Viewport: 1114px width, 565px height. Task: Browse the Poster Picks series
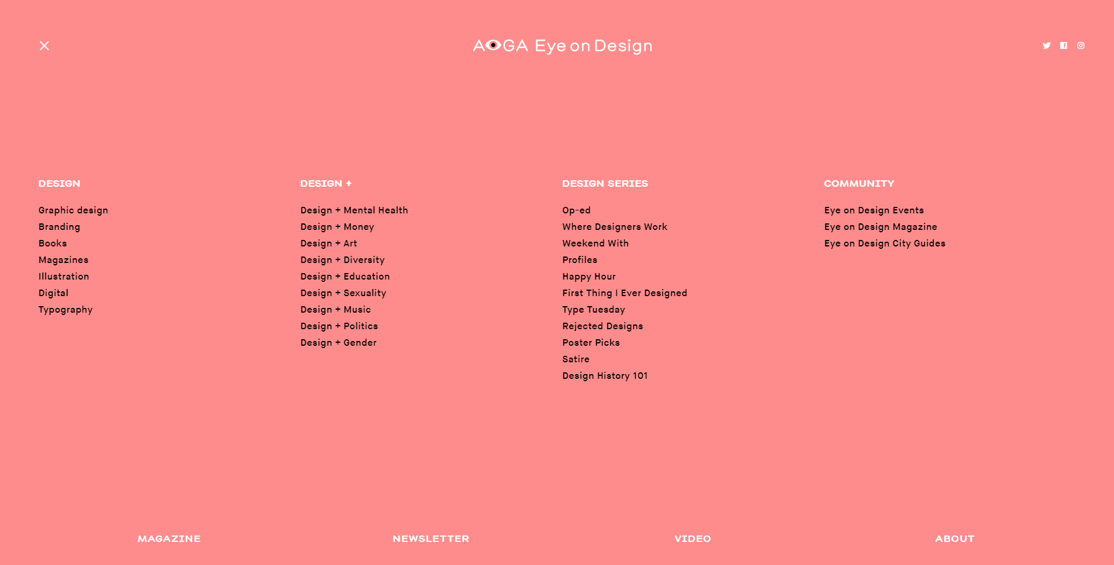click(x=591, y=343)
